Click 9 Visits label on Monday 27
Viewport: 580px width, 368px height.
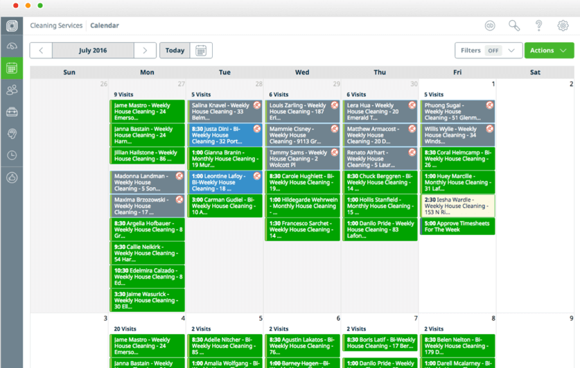pos(123,94)
